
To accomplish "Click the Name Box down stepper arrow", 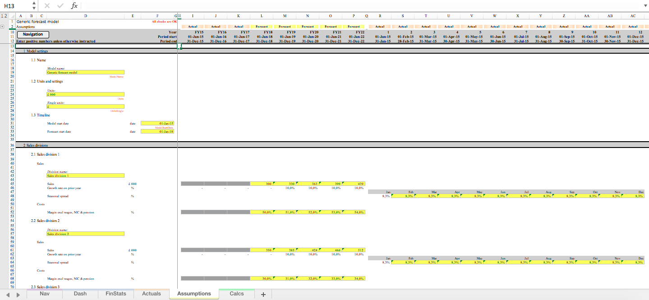I will pos(33,8).
